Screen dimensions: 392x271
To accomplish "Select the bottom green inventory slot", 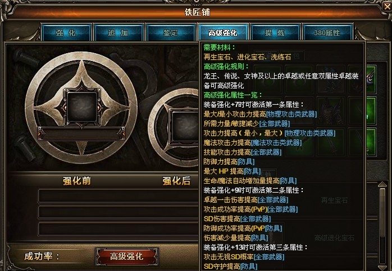I will [x=371, y=142].
